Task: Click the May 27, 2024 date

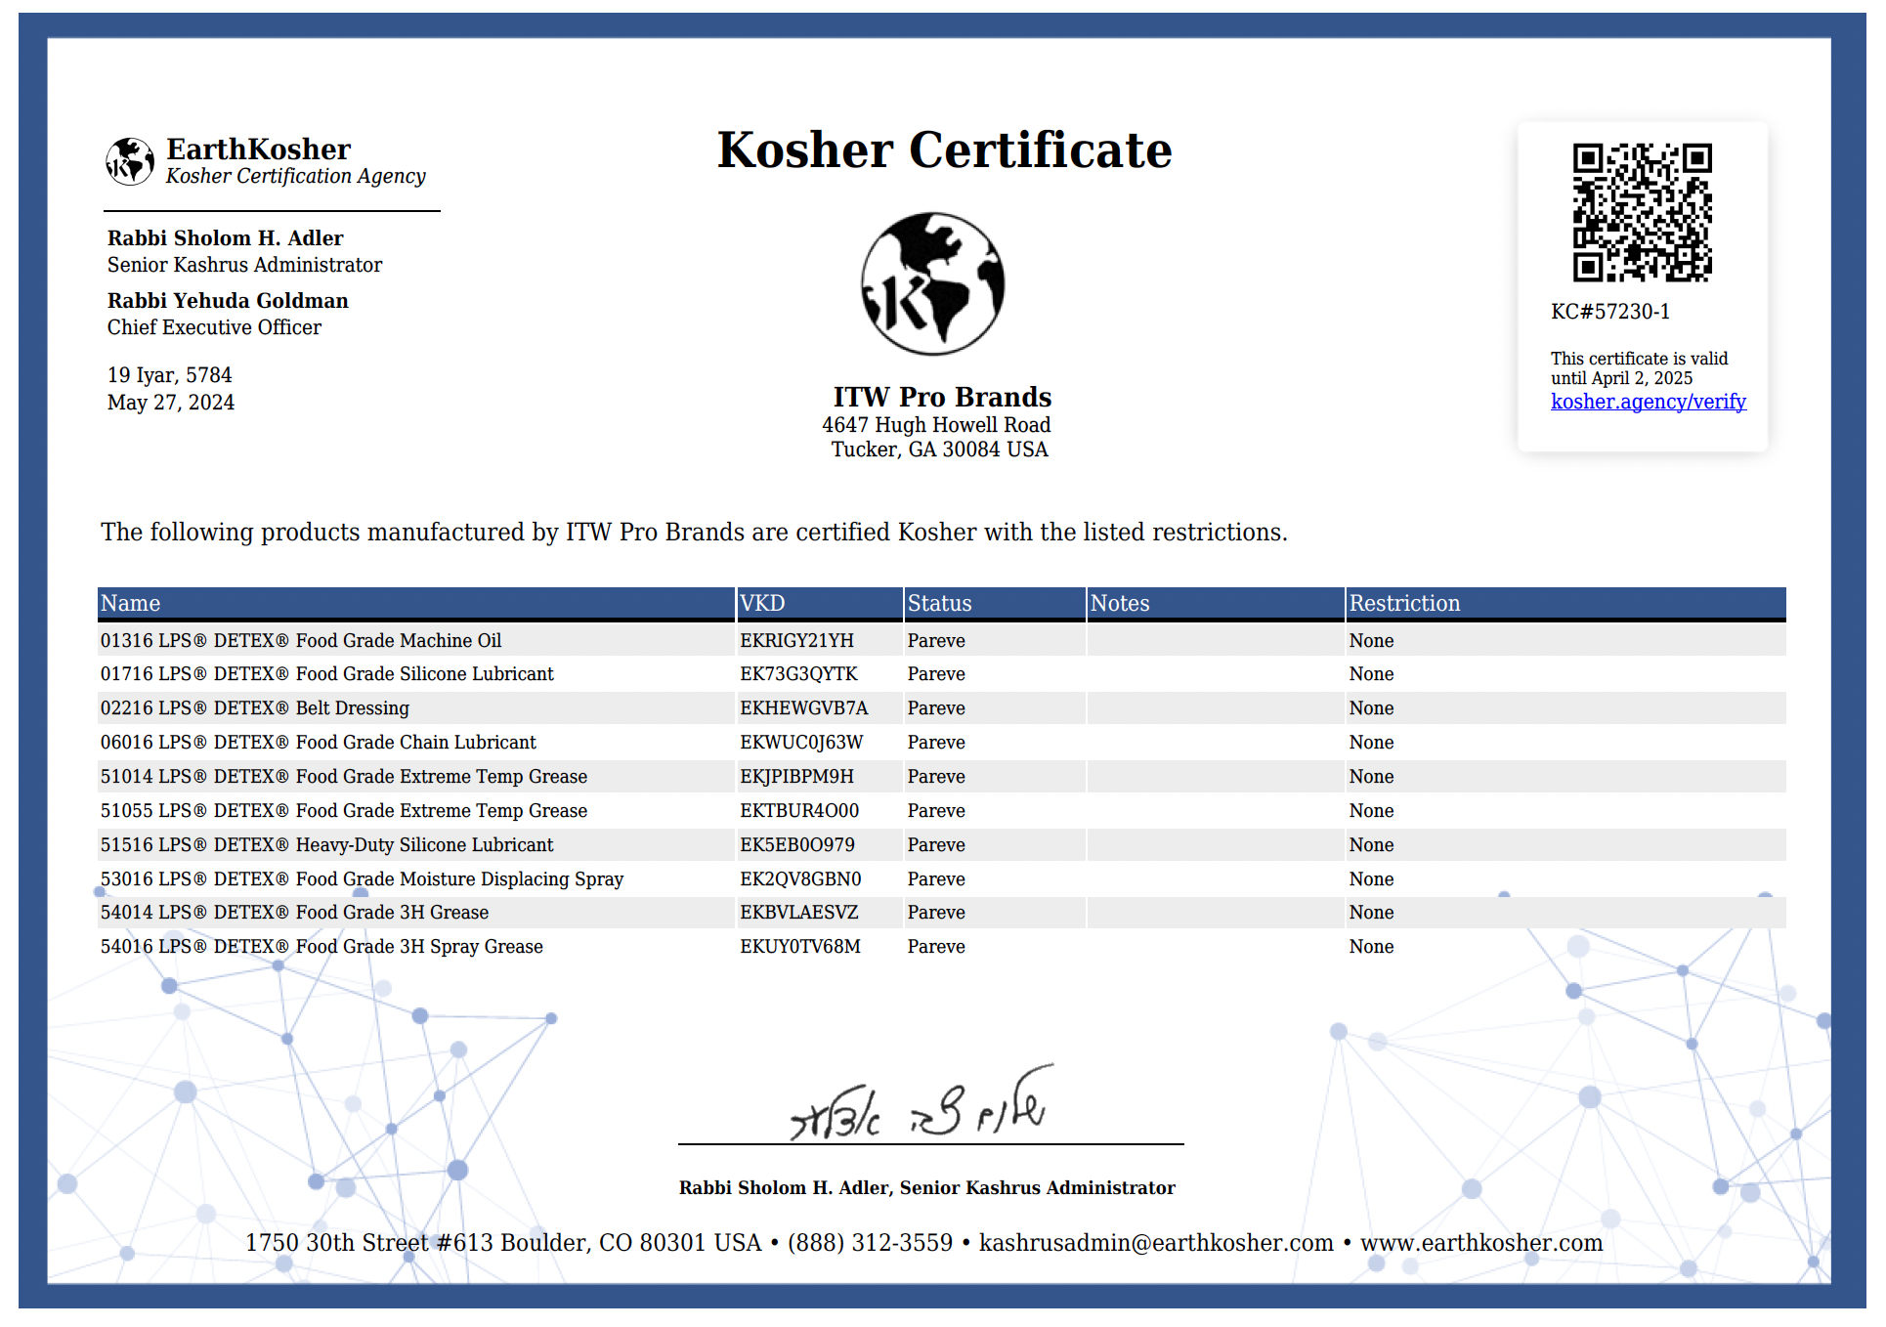Action: click(170, 402)
